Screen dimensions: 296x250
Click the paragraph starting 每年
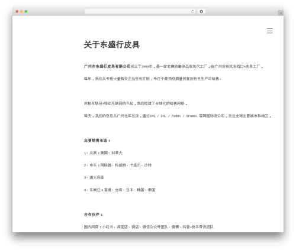(x=153, y=79)
